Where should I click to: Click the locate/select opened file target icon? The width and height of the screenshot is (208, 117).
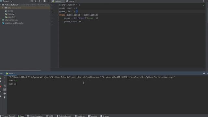click(32, 1)
